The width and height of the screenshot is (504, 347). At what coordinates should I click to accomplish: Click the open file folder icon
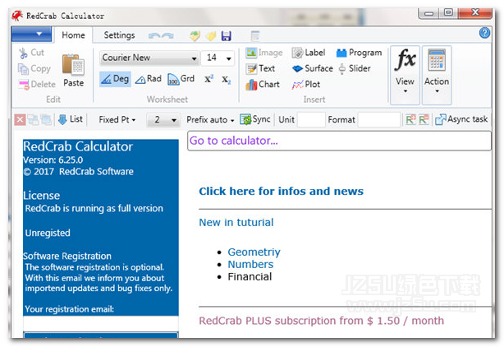[195, 35]
